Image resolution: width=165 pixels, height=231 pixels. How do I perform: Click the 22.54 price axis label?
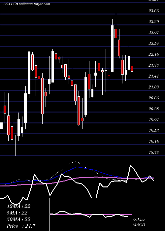[x=153, y=44]
